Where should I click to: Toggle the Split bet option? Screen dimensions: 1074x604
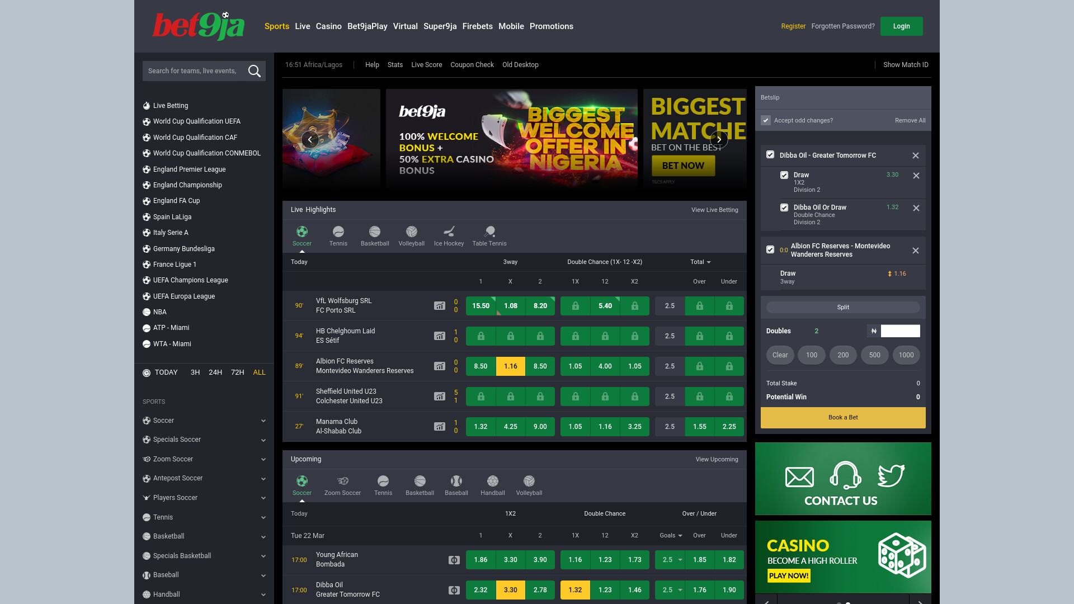point(843,307)
